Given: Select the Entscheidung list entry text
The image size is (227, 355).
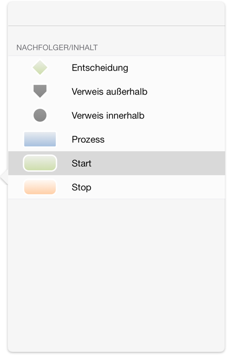Looking at the screenshot, I should 100,68.
